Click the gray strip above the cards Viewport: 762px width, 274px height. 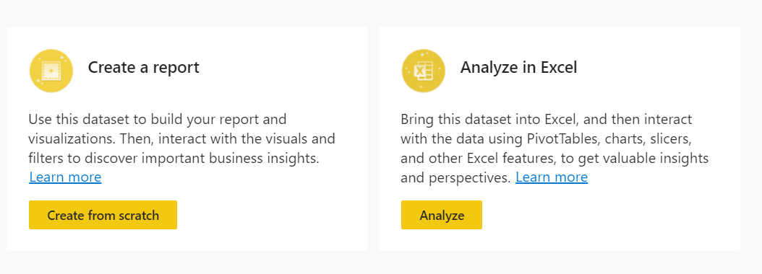pos(381,13)
